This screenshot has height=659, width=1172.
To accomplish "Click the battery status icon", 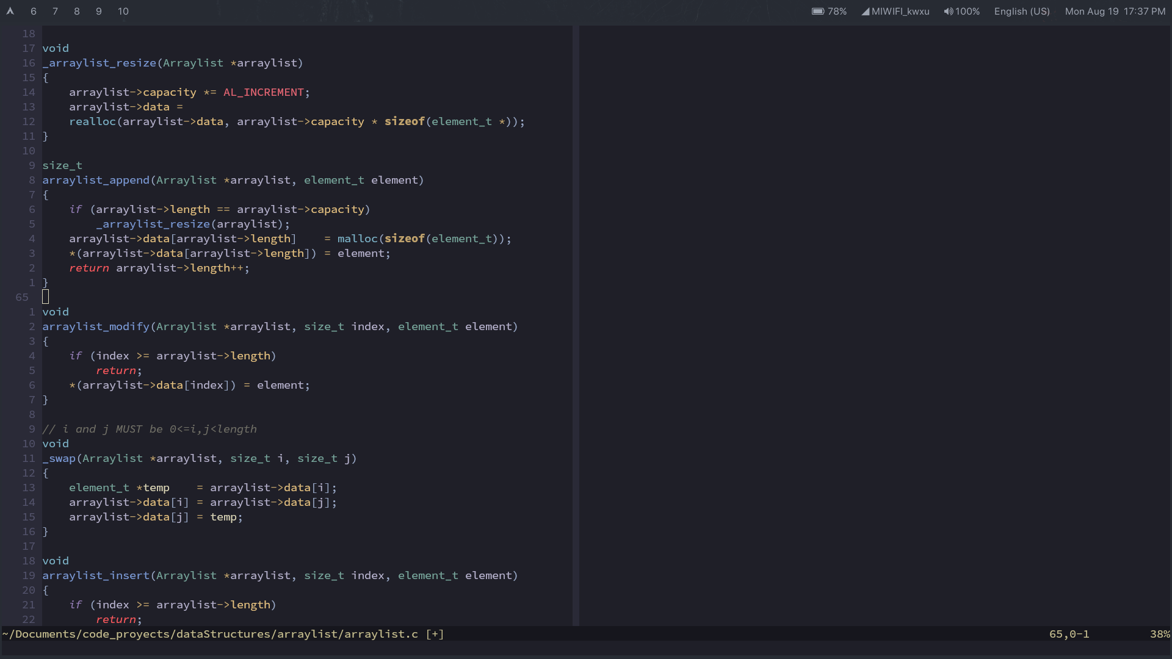I will pos(818,11).
